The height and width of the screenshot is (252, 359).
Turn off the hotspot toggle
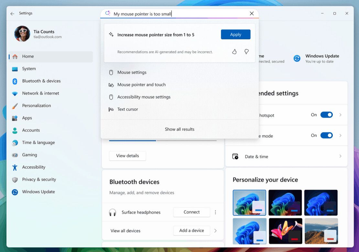[326, 115]
